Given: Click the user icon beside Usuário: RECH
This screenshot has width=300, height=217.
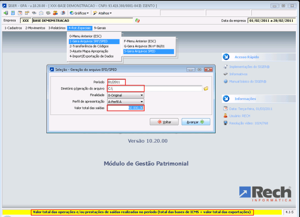Looking at the screenshot, I should tap(225, 116).
